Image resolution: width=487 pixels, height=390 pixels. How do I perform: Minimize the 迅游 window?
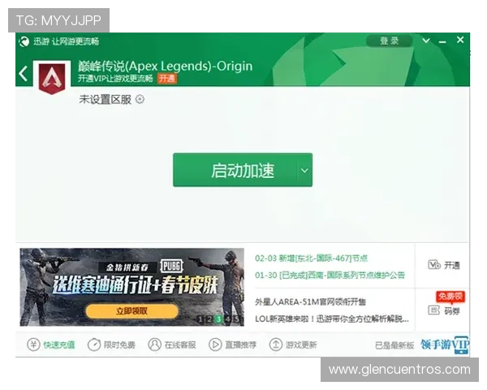coord(442,41)
